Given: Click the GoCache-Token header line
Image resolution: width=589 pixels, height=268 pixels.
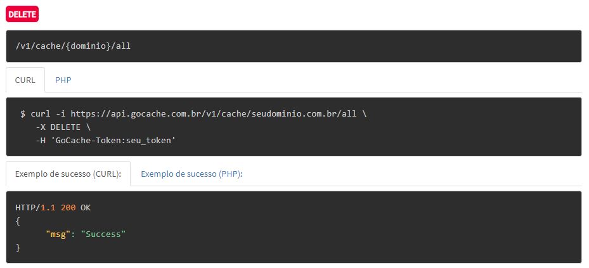Looking at the screenshot, I should tap(106, 141).
